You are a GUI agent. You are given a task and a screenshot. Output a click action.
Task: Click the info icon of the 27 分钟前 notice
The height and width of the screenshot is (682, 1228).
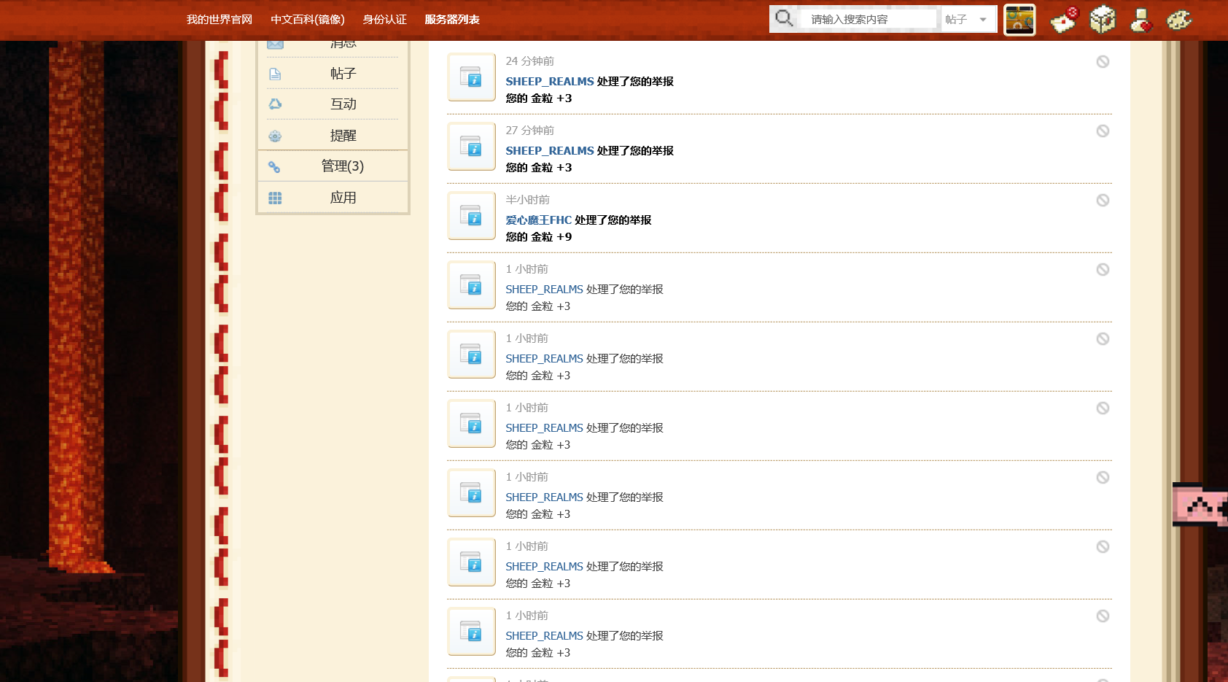coord(472,146)
